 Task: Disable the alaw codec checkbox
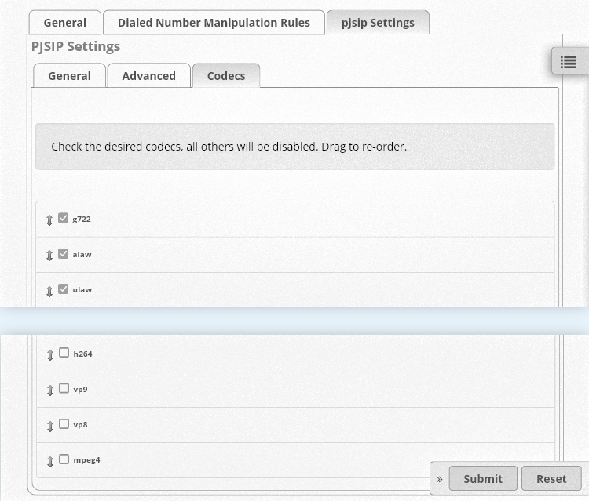[x=63, y=253]
